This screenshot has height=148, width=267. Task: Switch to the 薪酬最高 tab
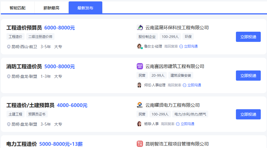[51, 8]
